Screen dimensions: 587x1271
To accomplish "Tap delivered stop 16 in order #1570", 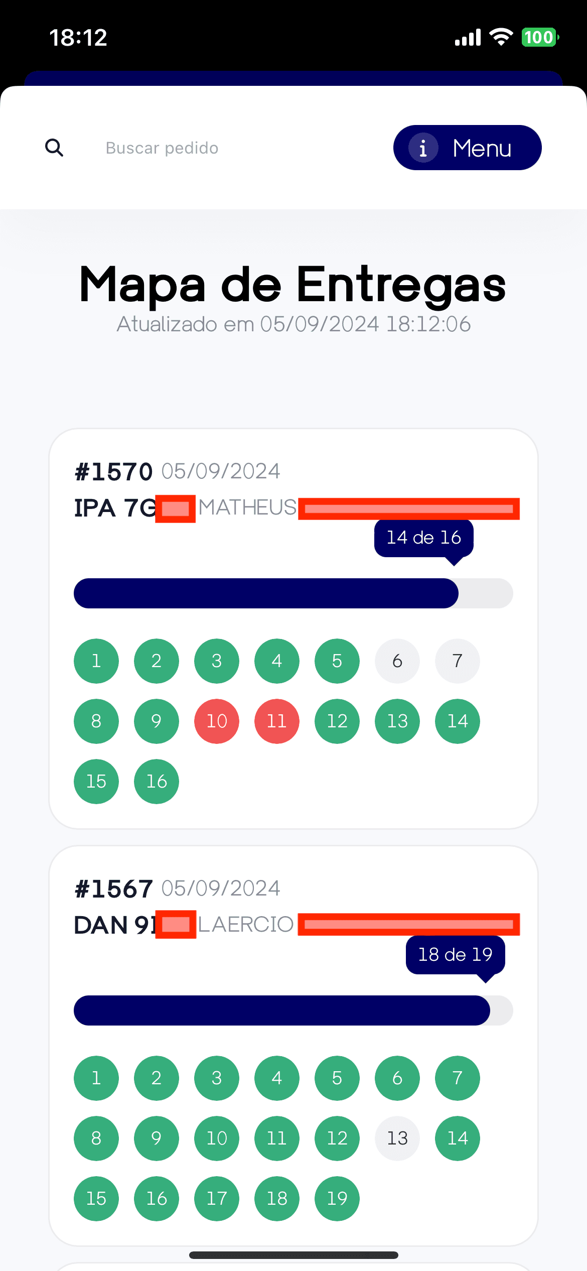I will pyautogui.click(x=157, y=782).
